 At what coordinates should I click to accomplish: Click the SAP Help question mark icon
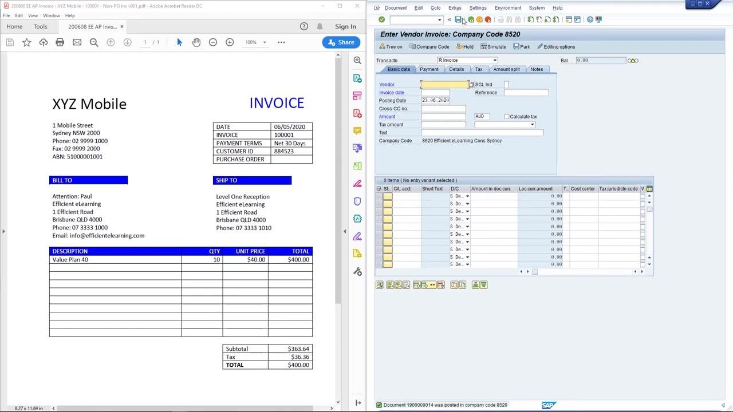coord(590,19)
